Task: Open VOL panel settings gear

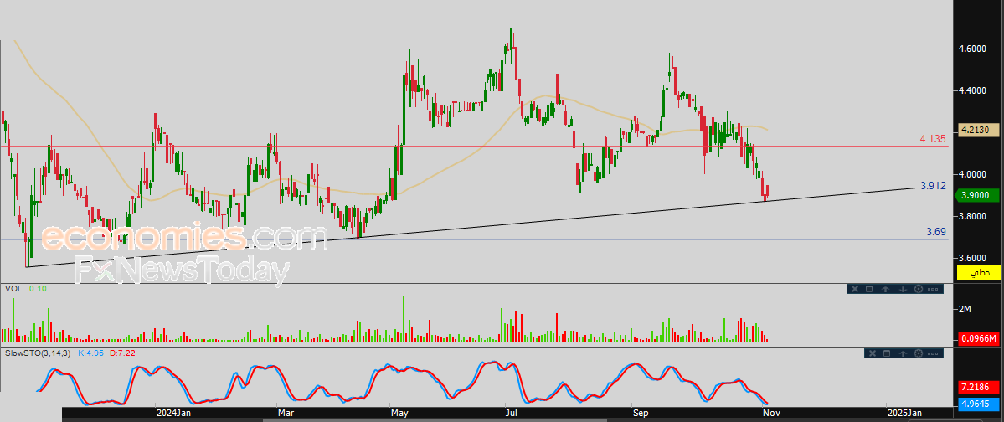Action: pyautogui.click(x=919, y=289)
